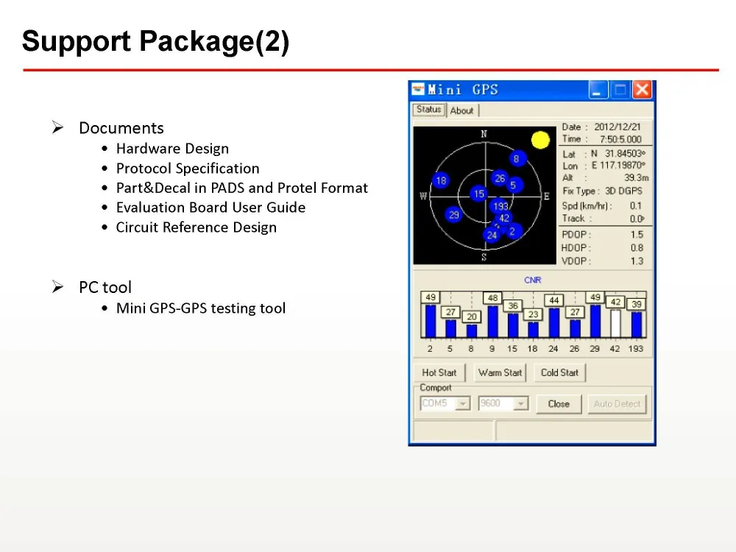736x552 pixels.
Task: Click the latitude value 31.84503
Action: [625, 154]
